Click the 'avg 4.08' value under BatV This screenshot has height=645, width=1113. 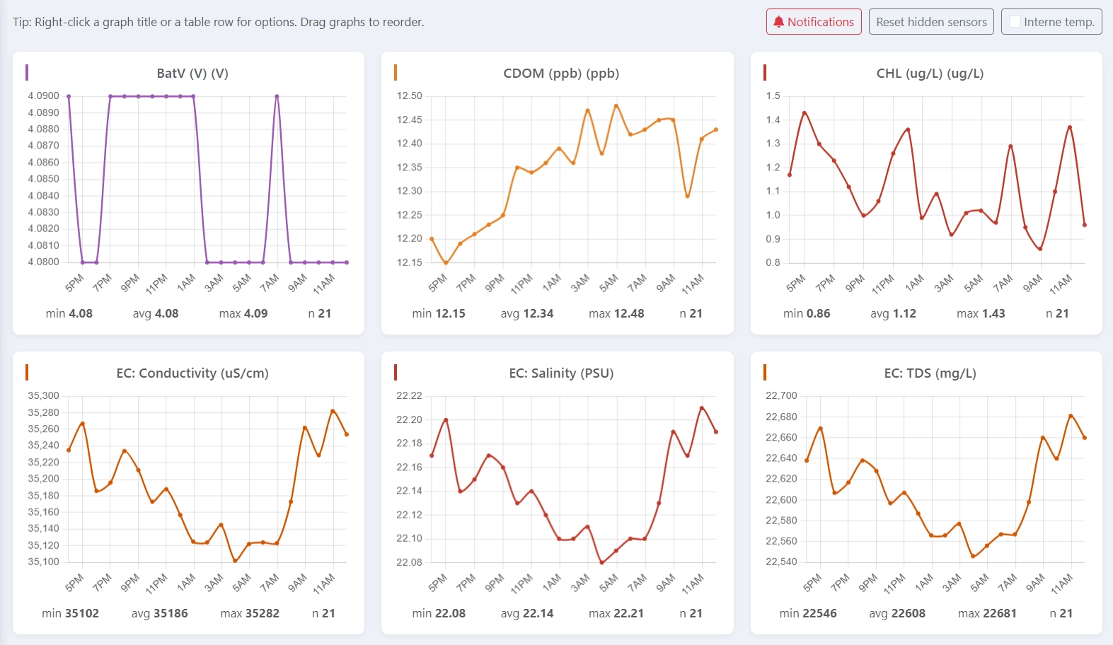click(156, 313)
